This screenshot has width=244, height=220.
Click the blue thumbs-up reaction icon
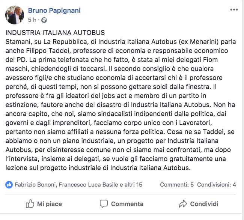tap(9, 185)
